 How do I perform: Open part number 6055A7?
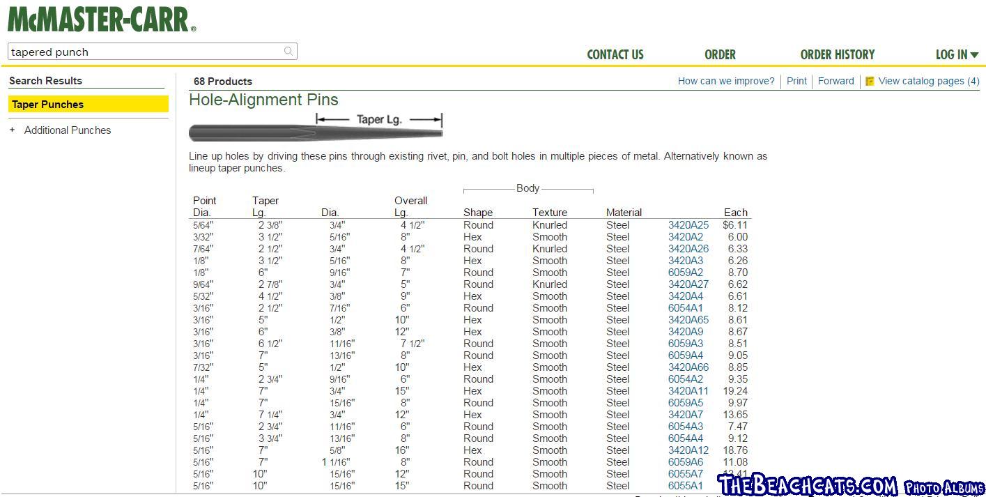point(686,474)
